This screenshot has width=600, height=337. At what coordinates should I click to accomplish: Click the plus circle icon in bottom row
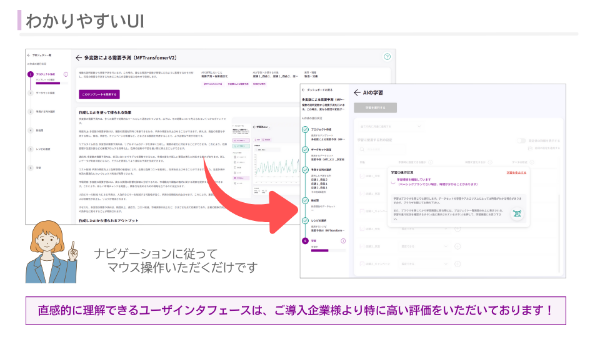[457, 264]
